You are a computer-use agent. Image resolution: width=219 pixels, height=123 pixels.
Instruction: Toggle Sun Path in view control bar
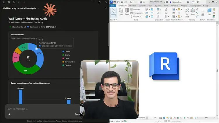(x=168, y=118)
